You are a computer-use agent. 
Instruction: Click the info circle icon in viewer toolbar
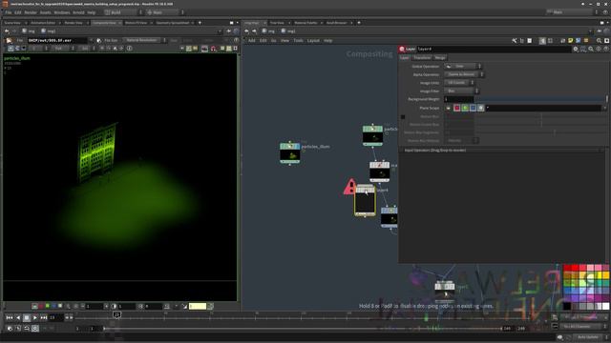[x=130, y=49]
